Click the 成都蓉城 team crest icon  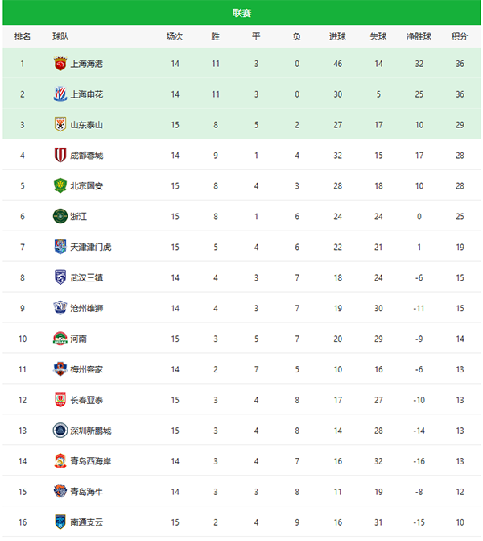pyautogui.click(x=60, y=156)
